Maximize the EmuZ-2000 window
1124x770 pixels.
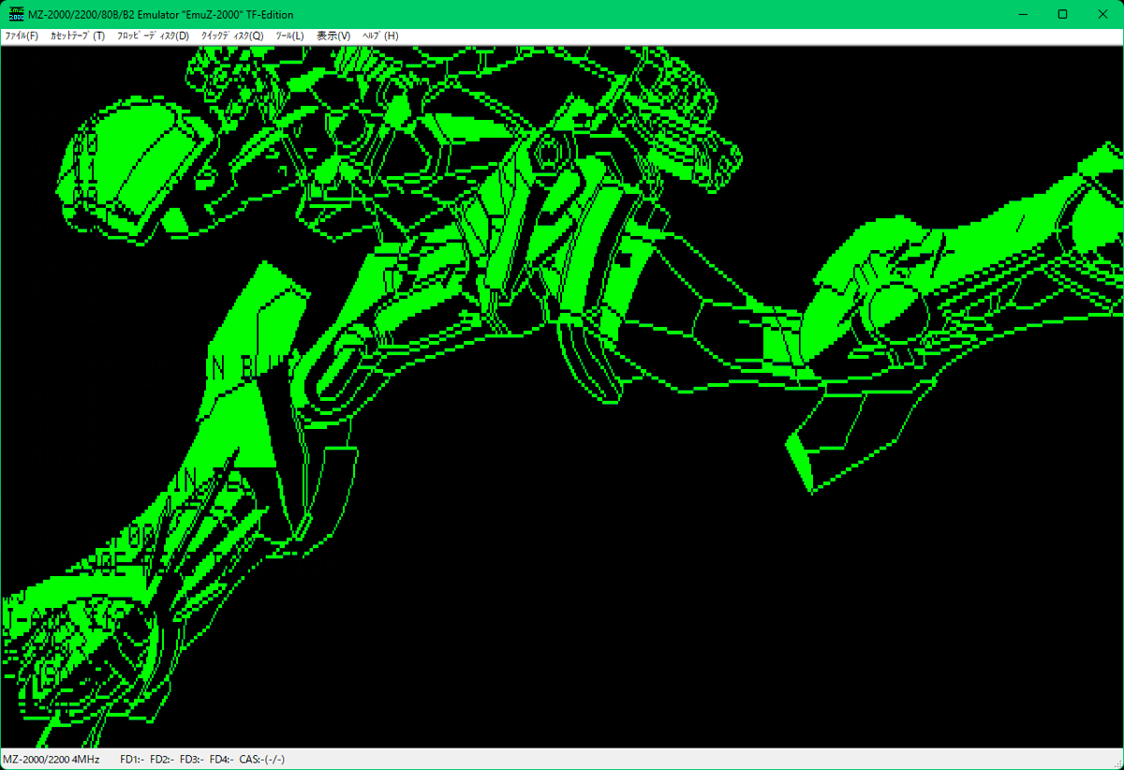[1062, 14]
